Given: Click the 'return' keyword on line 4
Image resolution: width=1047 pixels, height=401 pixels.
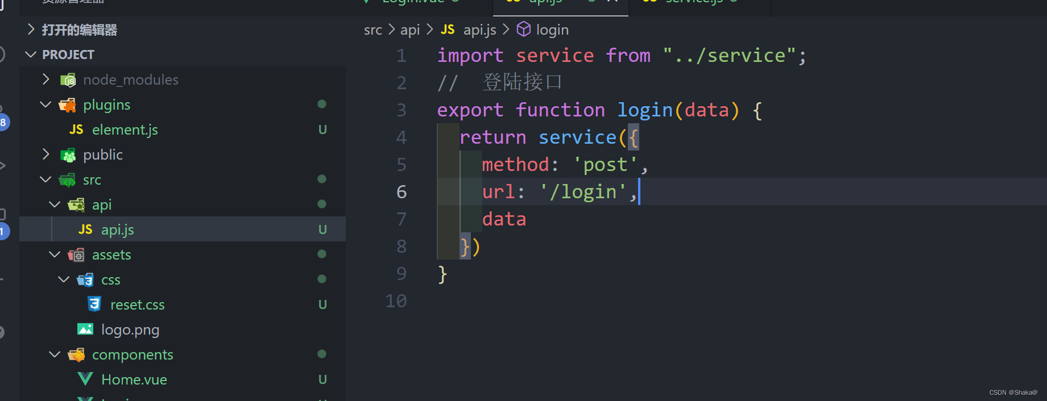Looking at the screenshot, I should tap(493, 137).
